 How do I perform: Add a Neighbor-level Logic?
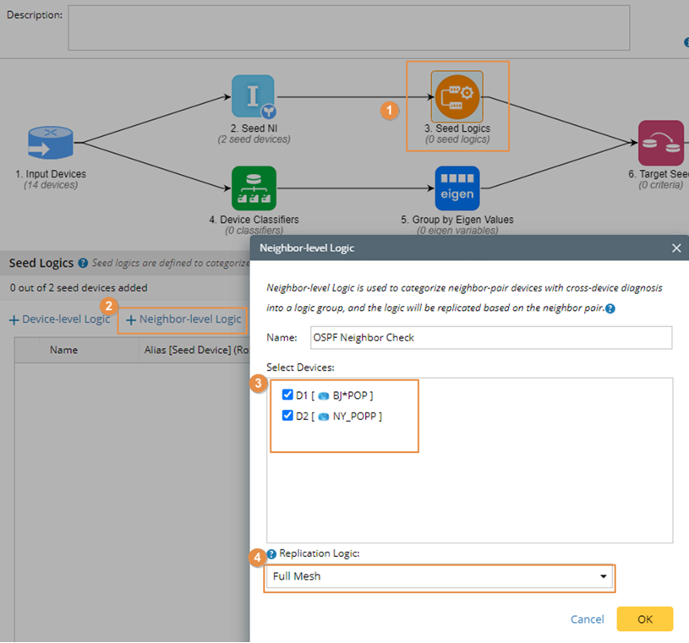pos(183,319)
